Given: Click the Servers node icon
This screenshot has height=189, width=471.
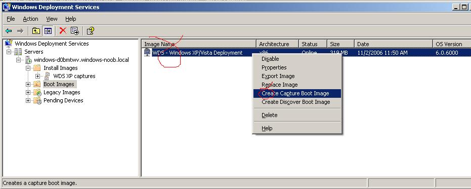Looking at the screenshot, I should [x=18, y=52].
